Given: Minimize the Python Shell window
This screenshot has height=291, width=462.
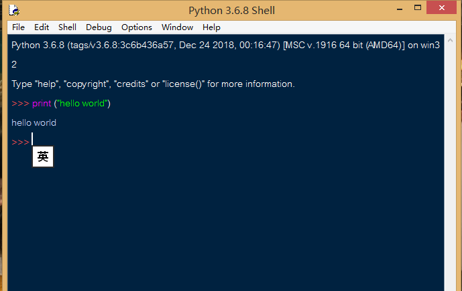Looking at the screenshot, I should 397,8.
